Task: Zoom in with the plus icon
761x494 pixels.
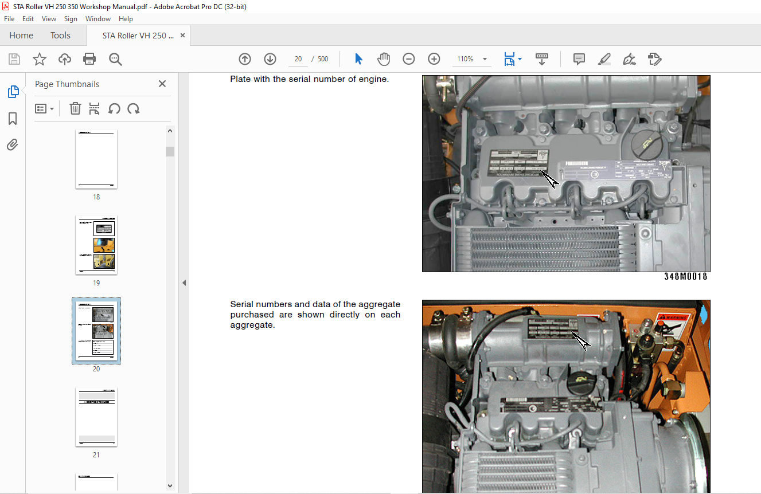Action: pyautogui.click(x=434, y=59)
